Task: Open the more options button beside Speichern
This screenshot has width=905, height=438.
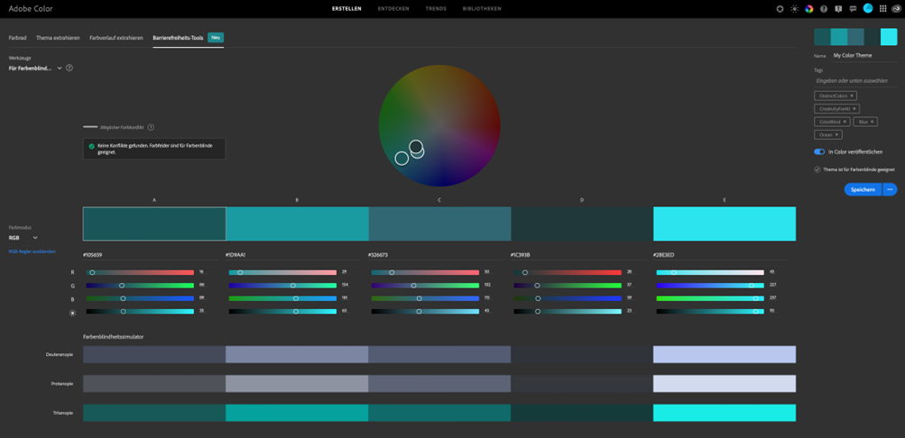Action: click(x=890, y=189)
